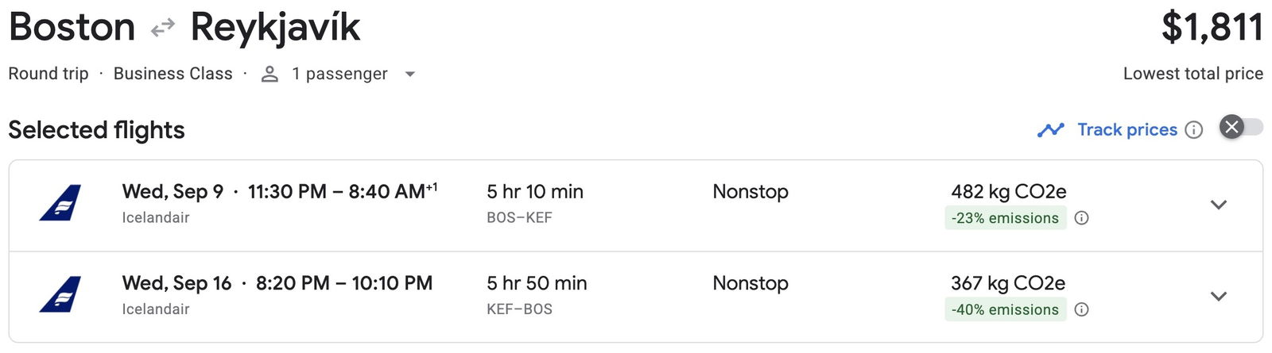1272x353 pixels.
Task: Click the -23% emissions badge
Action: [1005, 218]
